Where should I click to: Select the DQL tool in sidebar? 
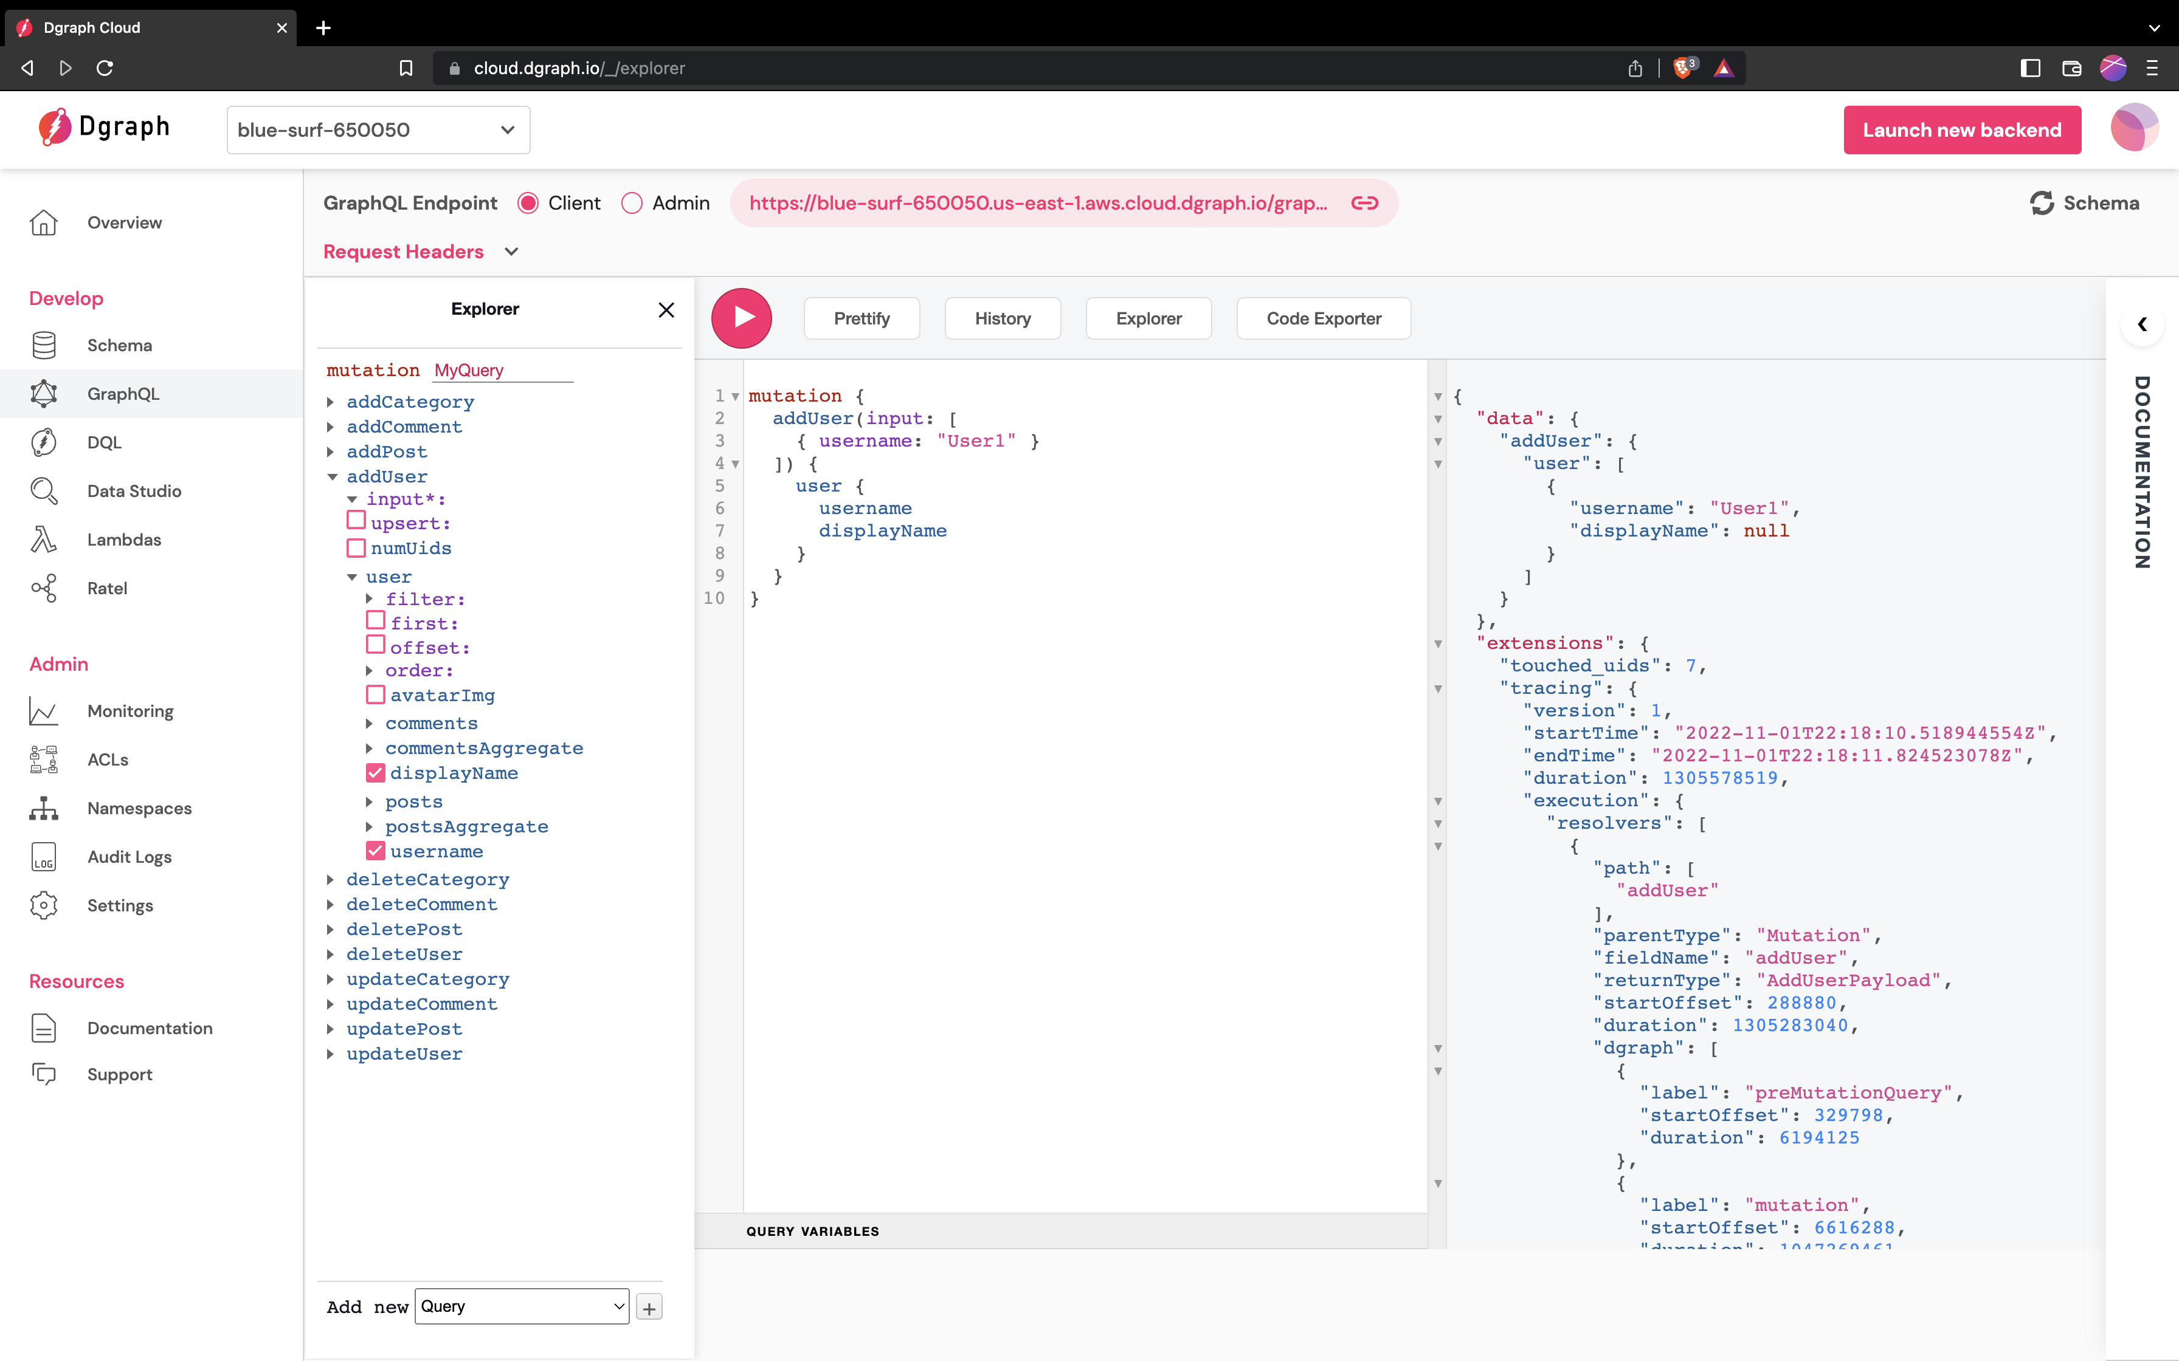tap(105, 442)
